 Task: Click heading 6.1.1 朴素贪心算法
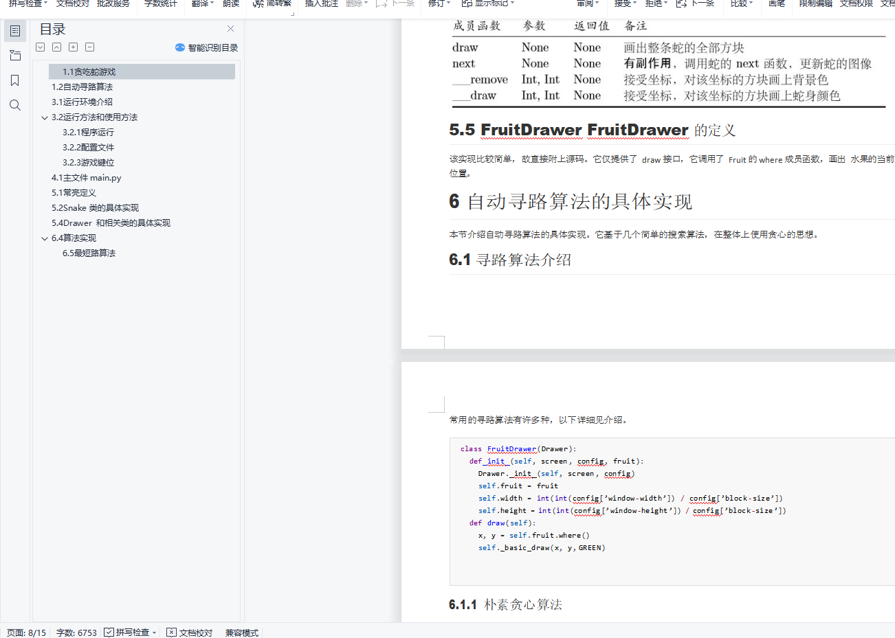click(x=505, y=604)
